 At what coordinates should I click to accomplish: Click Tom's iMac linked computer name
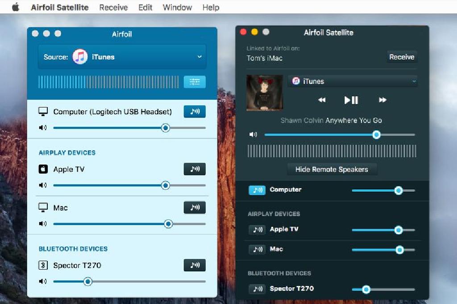coord(265,58)
